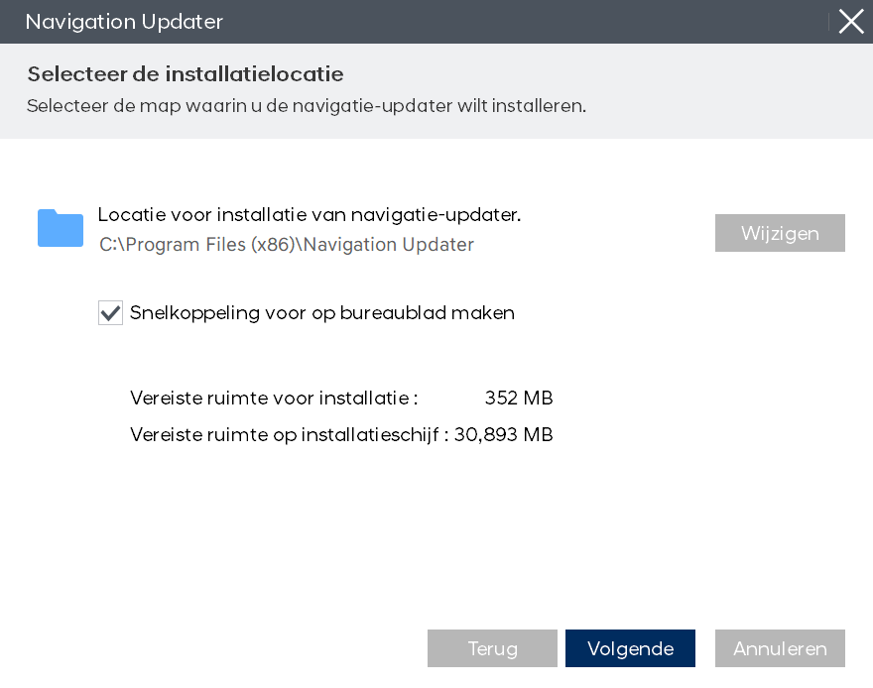Proceed by clicking Volgende

pos(630,648)
